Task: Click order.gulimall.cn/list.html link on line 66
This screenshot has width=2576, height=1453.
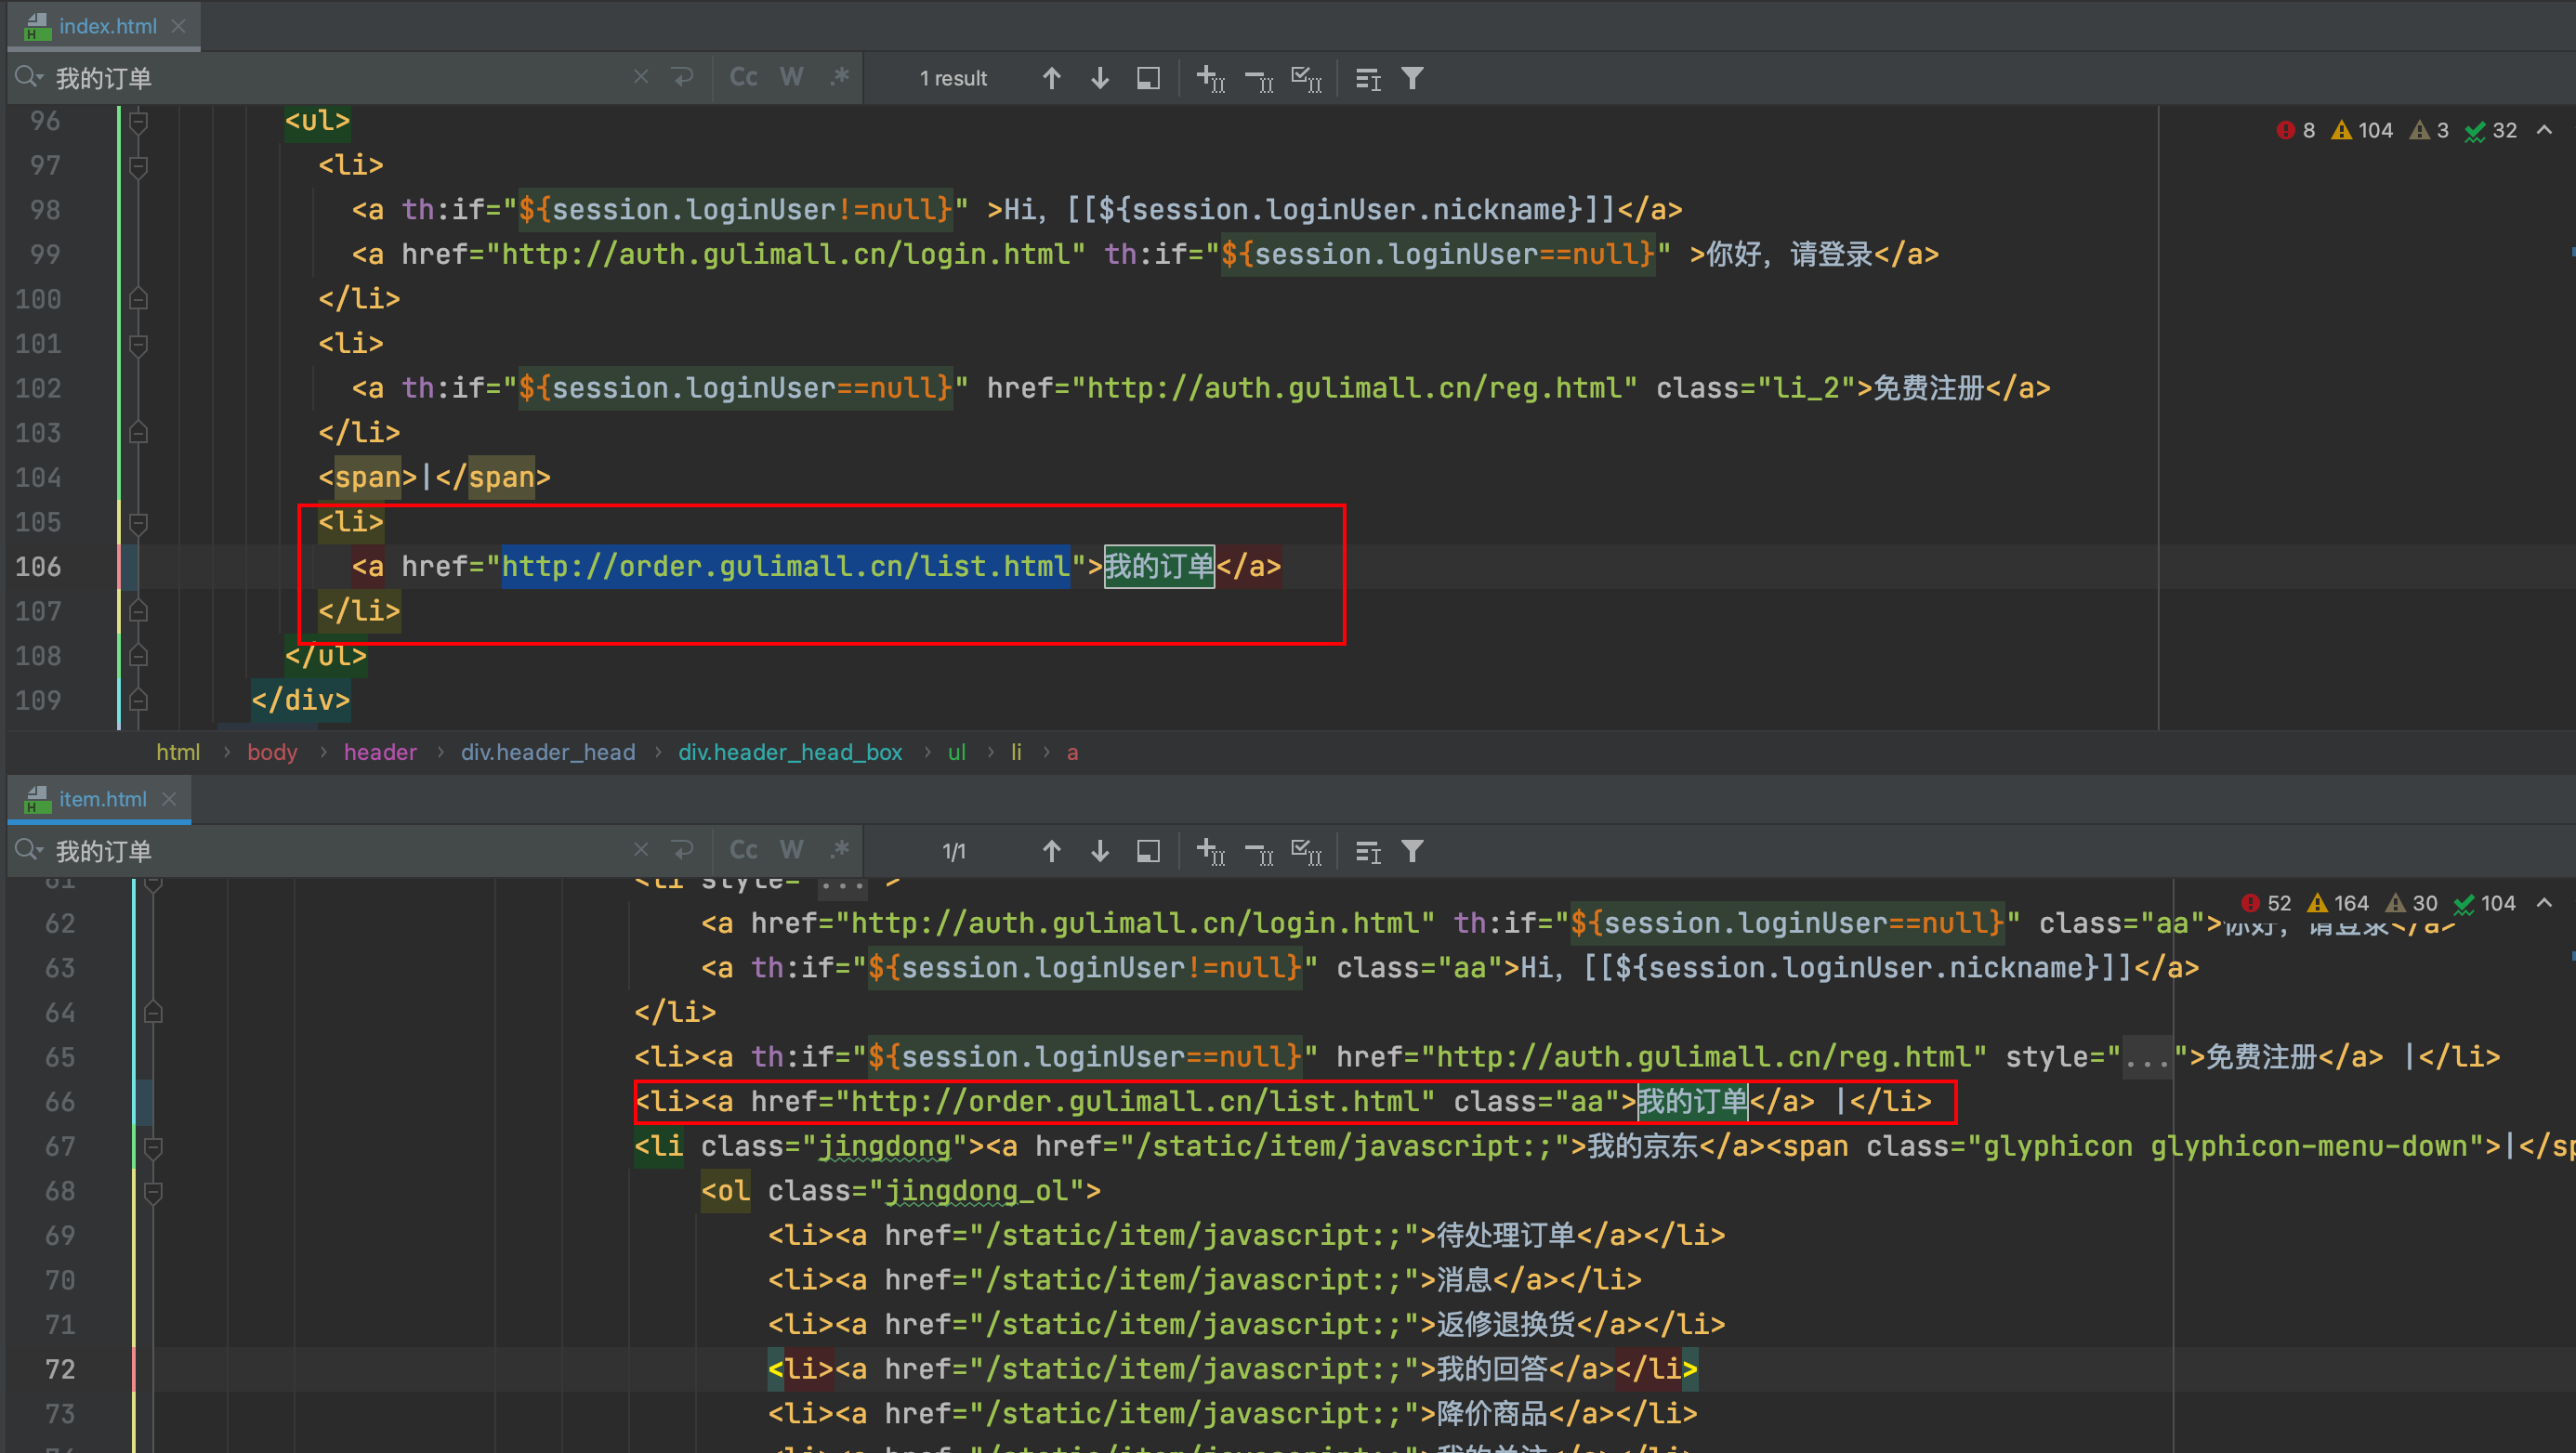Action: coord(1135,1102)
